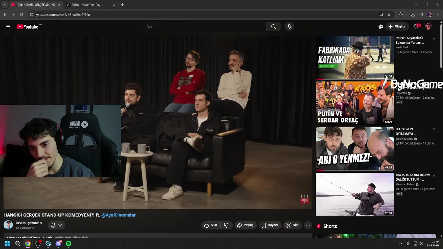Open the tab search dropdown arrow
Image resolution: width=443 pixels, height=249 pixels.
pos(4,5)
